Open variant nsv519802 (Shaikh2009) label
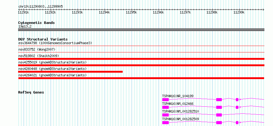 click(39, 56)
